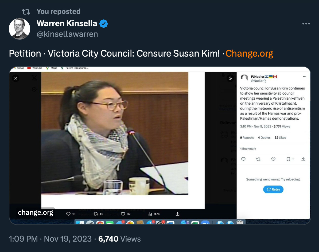Viewport: 319px width, 252px height.
Task: Click the heart icon showing 32
Action: [x=123, y=214]
